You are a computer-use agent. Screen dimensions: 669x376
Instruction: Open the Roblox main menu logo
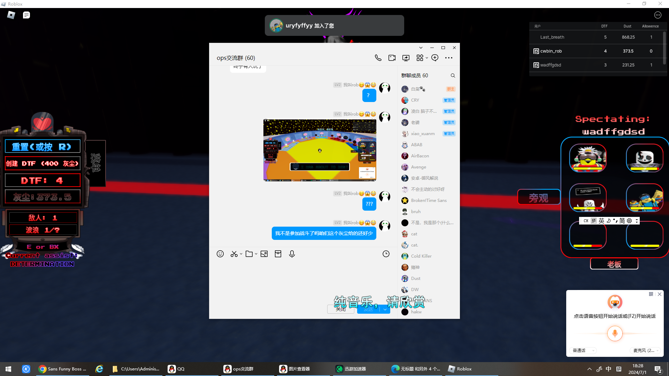[x=11, y=15]
